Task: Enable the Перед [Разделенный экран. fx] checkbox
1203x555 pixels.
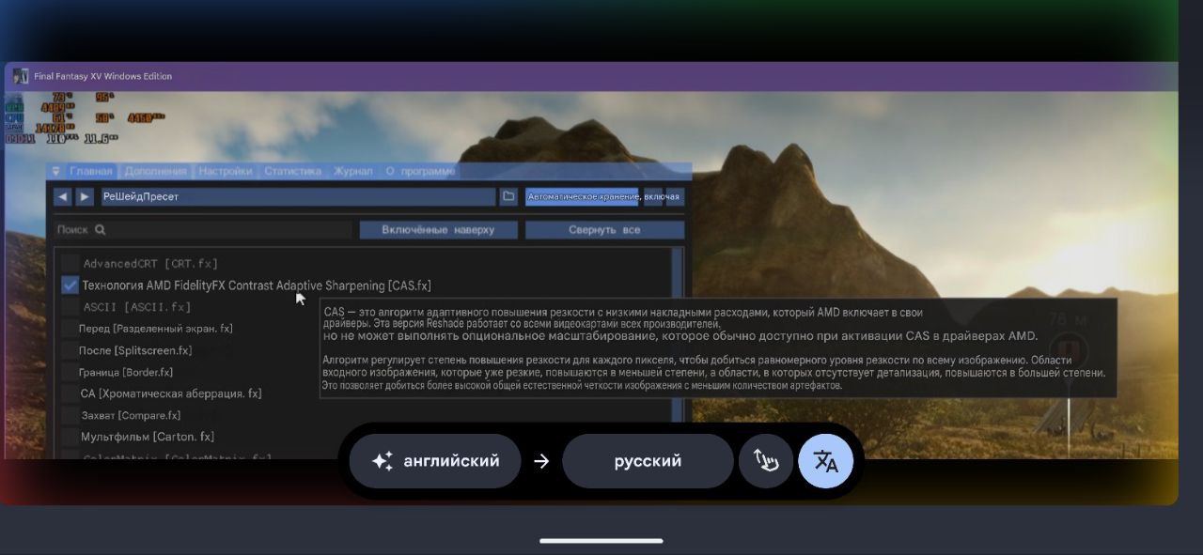Action: click(70, 328)
